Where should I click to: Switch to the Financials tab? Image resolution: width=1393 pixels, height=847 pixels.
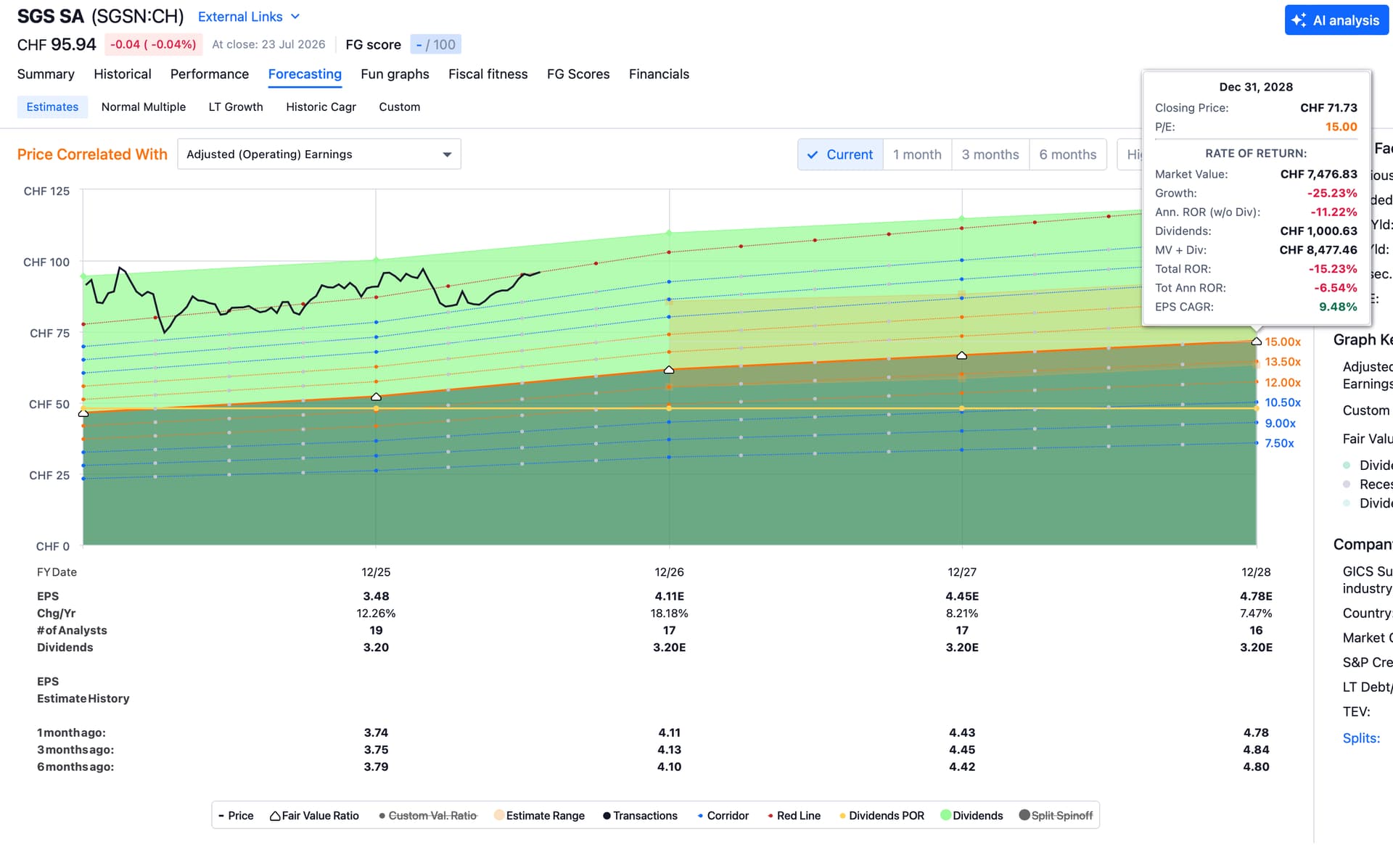coord(659,74)
